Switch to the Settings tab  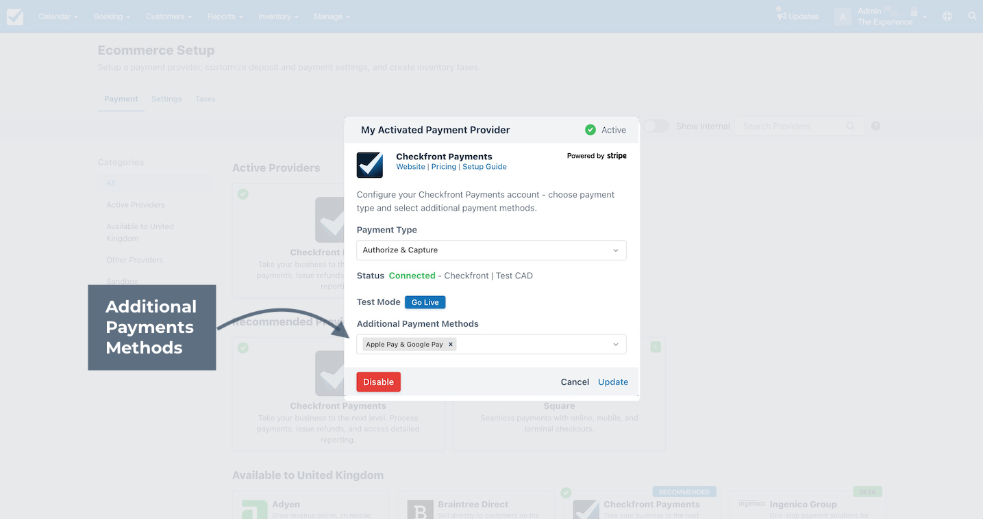(x=166, y=99)
